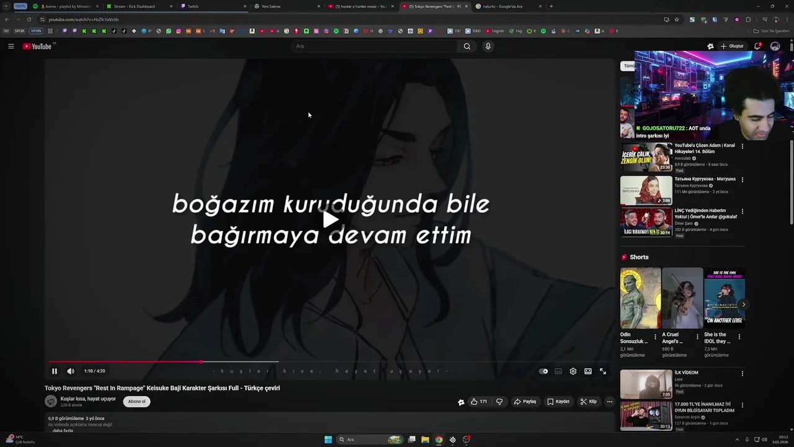The image size is (794, 447).
Task: Pause the video using player control
Action: click(x=55, y=371)
